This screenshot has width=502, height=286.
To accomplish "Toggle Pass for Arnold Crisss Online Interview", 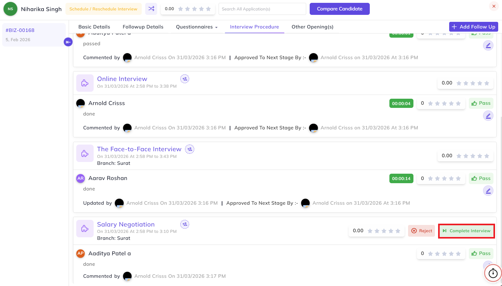I will (481, 103).
